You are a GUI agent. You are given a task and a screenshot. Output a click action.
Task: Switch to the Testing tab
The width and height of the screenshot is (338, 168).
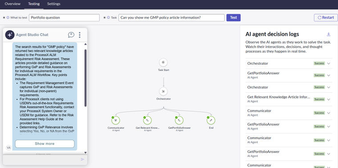34,4
